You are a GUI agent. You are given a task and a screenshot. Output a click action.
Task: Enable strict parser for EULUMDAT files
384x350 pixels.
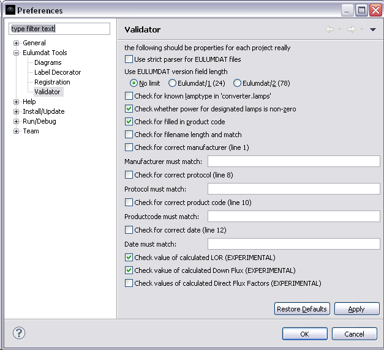click(x=129, y=59)
